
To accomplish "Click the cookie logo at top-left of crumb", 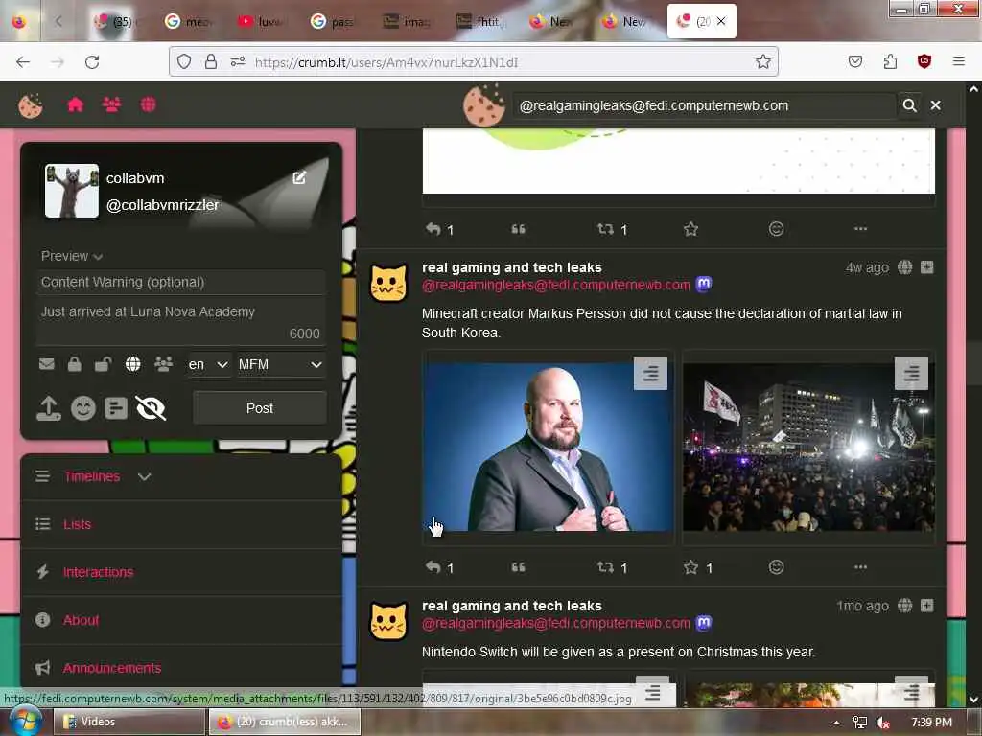I will coord(30,105).
